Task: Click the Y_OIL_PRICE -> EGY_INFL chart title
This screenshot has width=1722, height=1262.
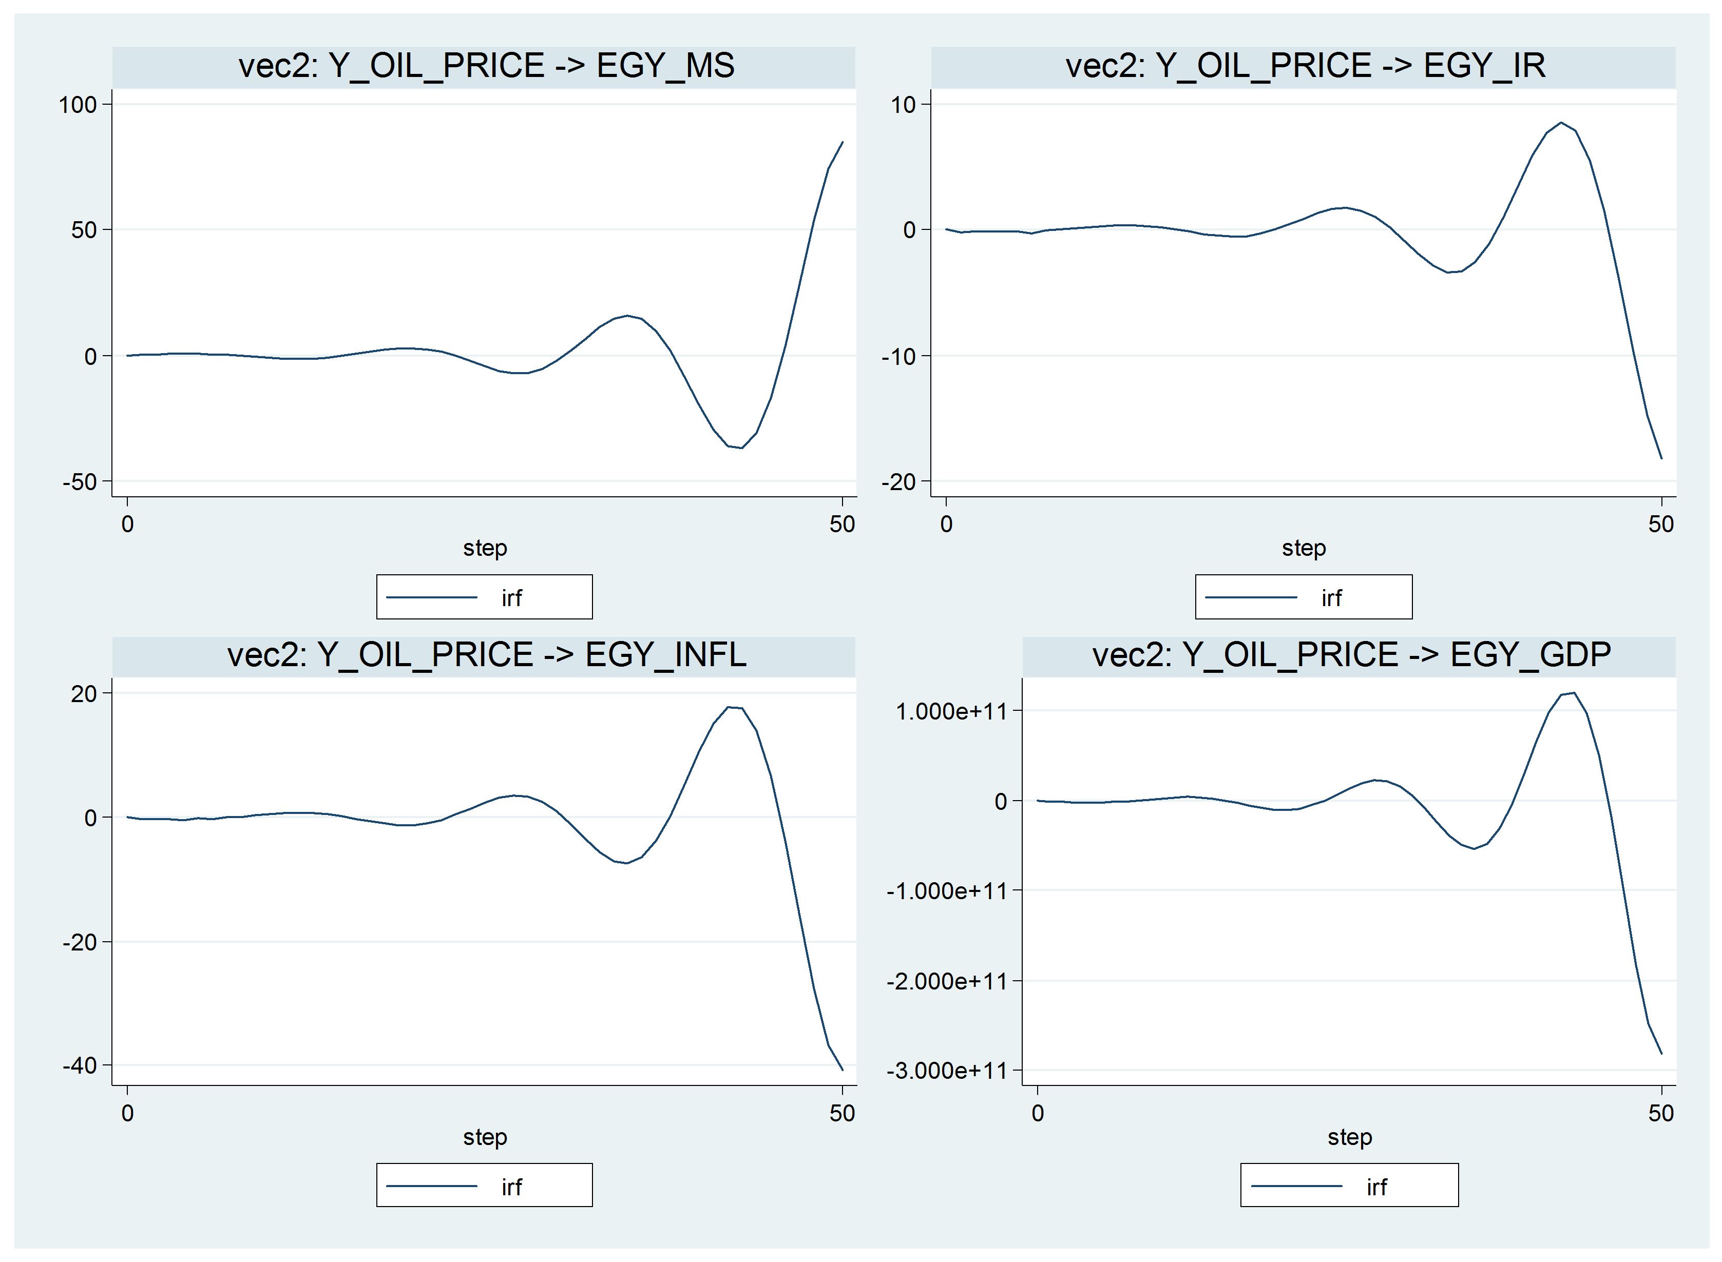Action: pyautogui.click(x=486, y=655)
